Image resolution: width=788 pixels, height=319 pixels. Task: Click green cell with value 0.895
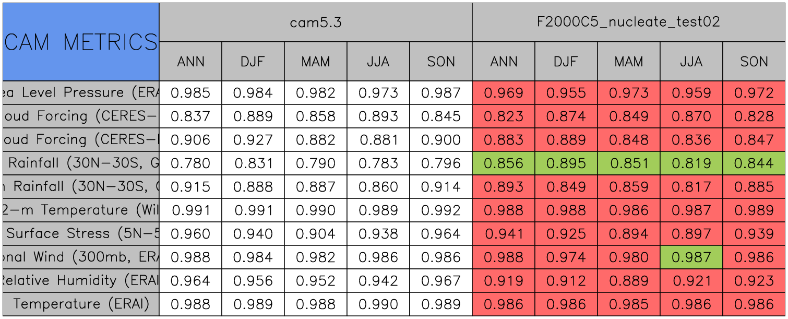click(x=566, y=163)
